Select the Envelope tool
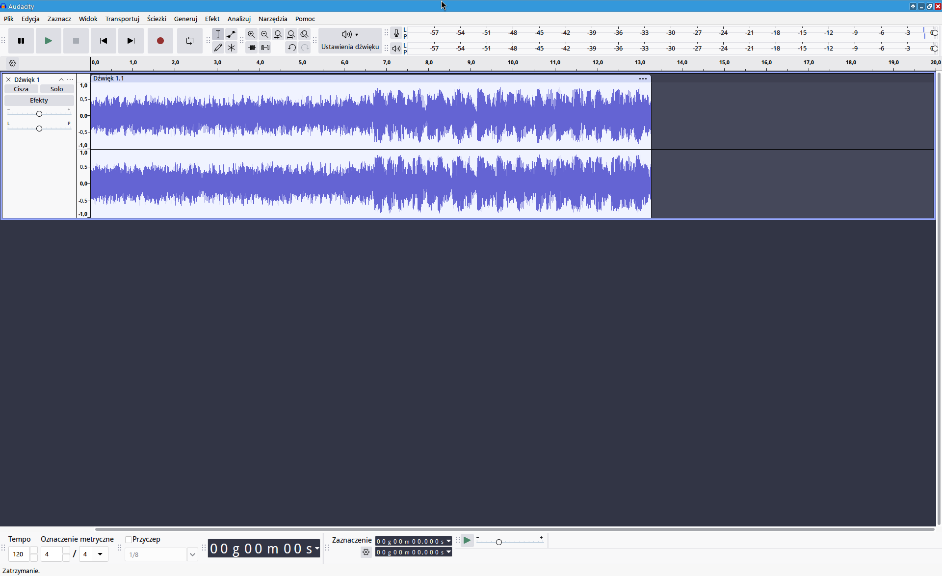 point(231,34)
